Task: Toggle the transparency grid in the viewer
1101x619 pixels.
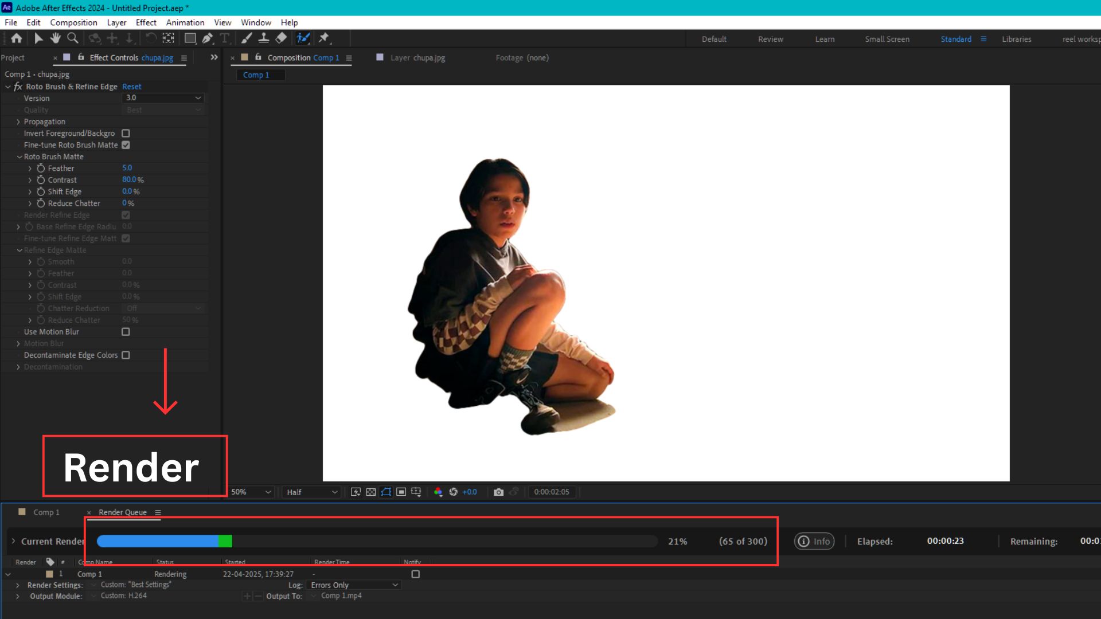Action: click(370, 492)
